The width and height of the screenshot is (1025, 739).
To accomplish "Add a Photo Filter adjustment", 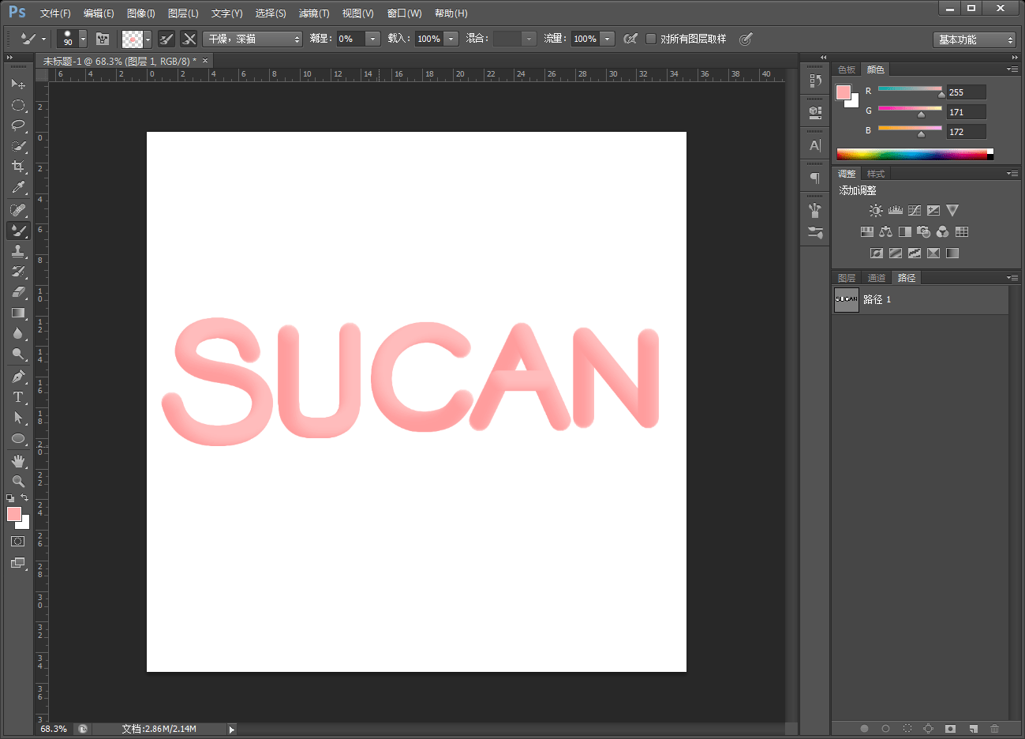I will pos(923,232).
